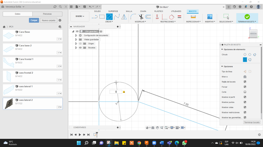Switch to the PLÁSTICO tab

(x=159, y=11)
